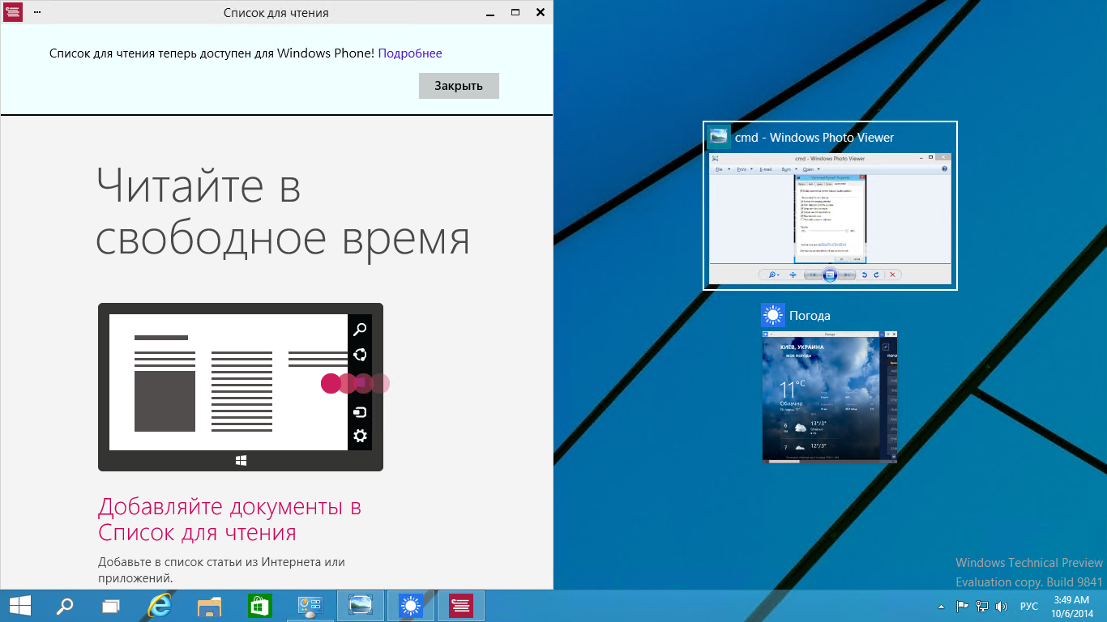Open File Explorer from the taskbar
Image resolution: width=1107 pixels, height=622 pixels.
(x=210, y=606)
